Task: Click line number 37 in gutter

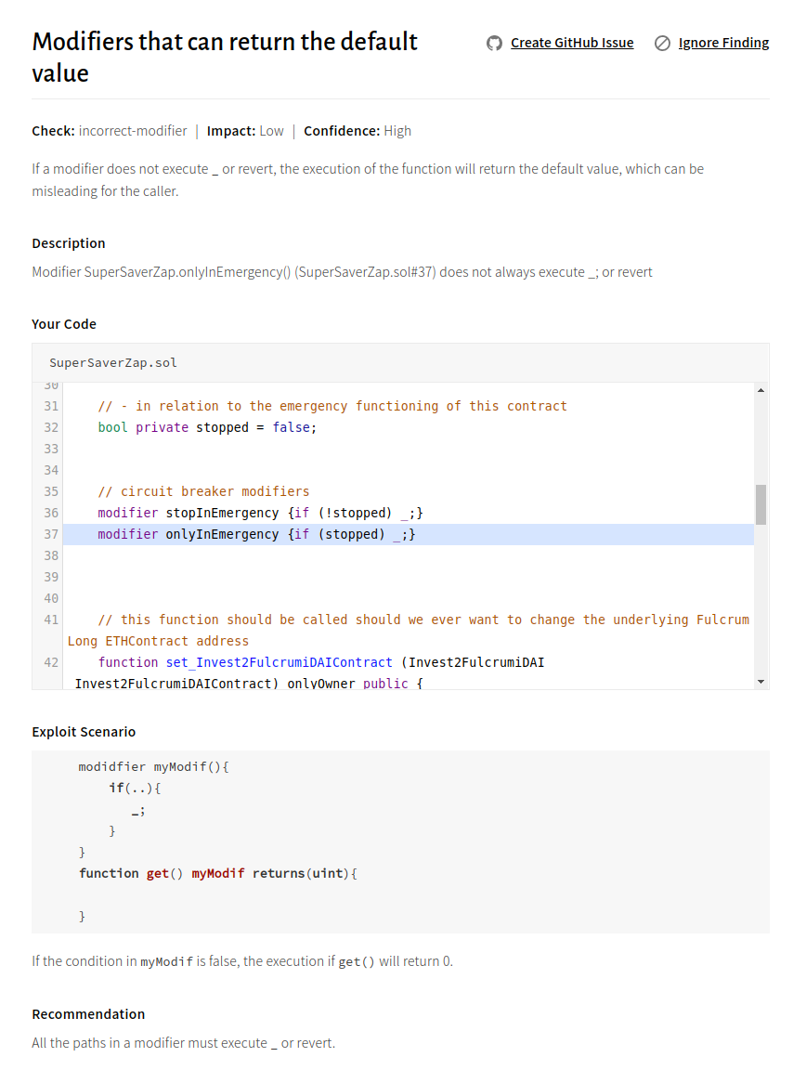Action: 50,534
